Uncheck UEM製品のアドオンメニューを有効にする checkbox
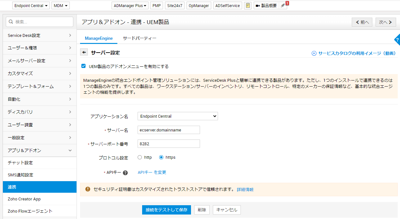The image size is (400, 219). tap(83, 66)
